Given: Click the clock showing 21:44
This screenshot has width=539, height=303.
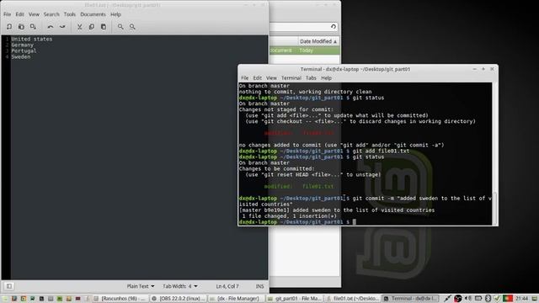Looking at the screenshot, I should [522, 298].
